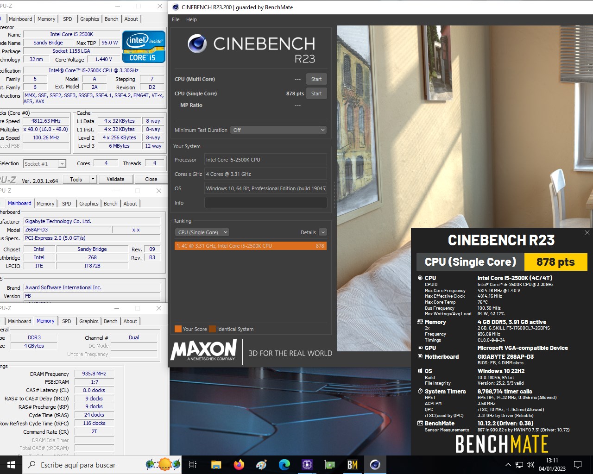The image size is (593, 474).
Task: Click the CPU chip icon in BenchMate overlay
Action: coord(420,278)
